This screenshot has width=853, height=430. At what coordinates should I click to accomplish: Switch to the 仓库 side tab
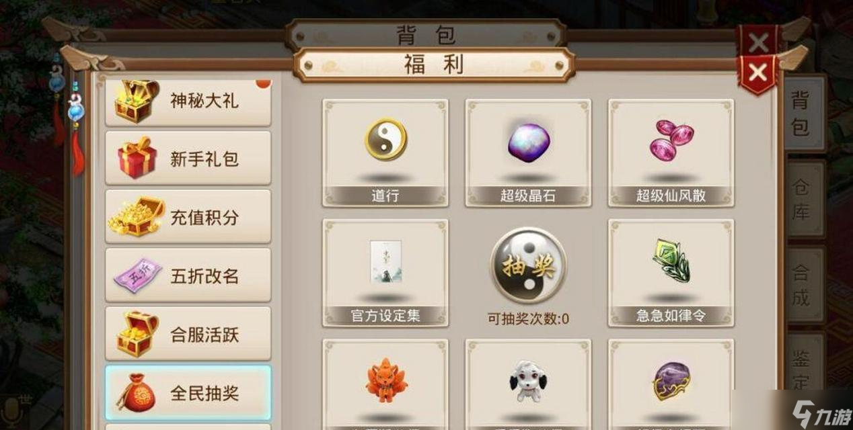tap(805, 199)
